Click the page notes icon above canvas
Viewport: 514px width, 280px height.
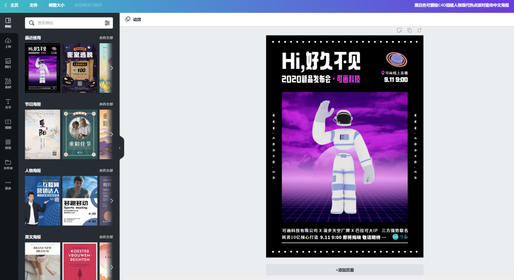pyautogui.click(x=399, y=30)
